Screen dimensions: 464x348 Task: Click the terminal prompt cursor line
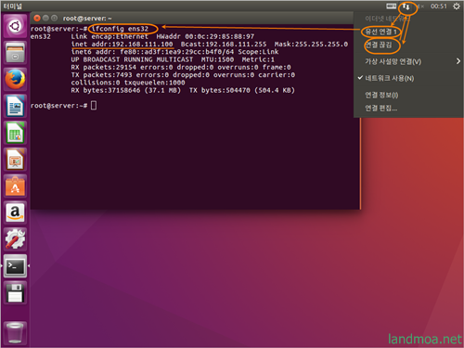click(63, 106)
